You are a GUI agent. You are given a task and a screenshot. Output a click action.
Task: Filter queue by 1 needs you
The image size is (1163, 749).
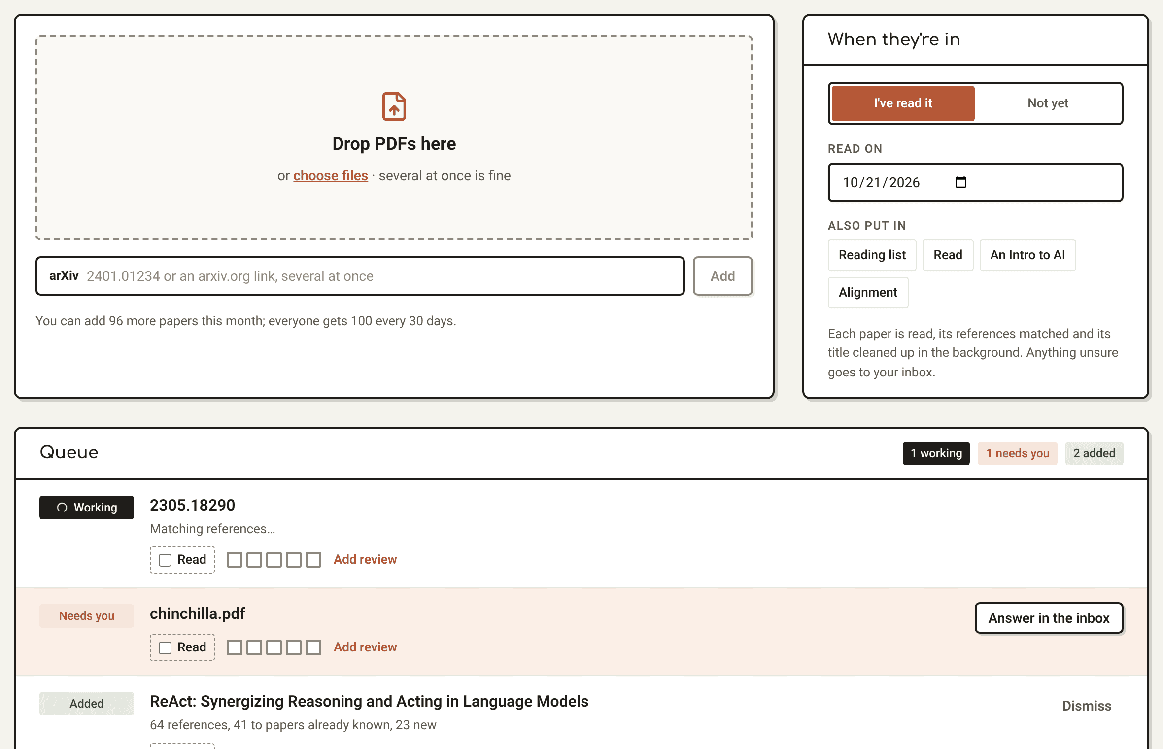click(1018, 453)
